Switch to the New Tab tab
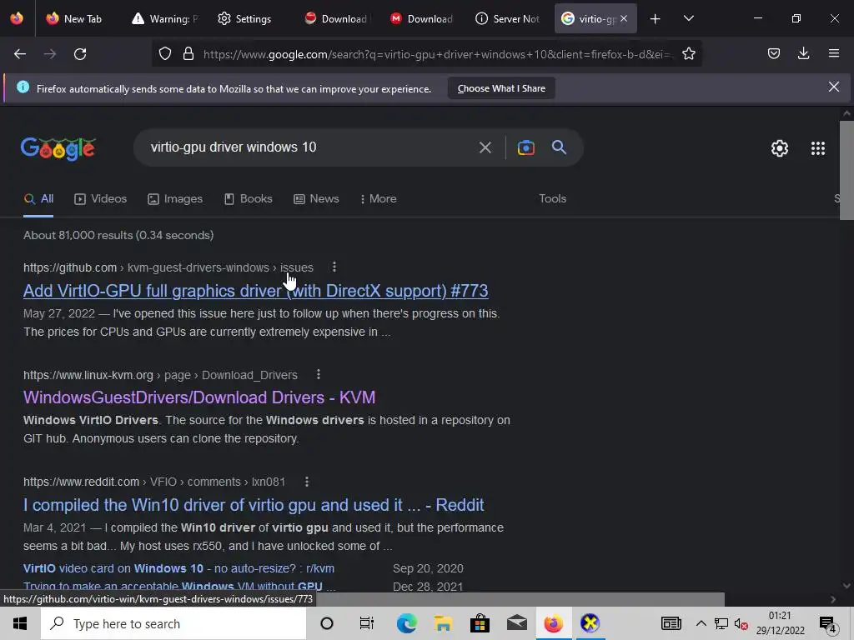The width and height of the screenshot is (854, 640). tap(74, 19)
